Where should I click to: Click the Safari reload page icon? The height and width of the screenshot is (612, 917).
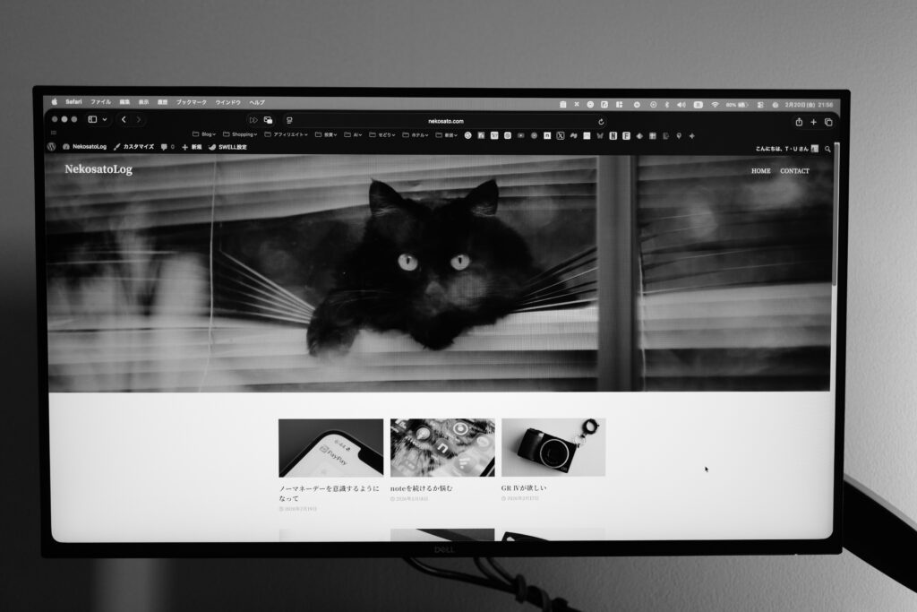pos(601,121)
